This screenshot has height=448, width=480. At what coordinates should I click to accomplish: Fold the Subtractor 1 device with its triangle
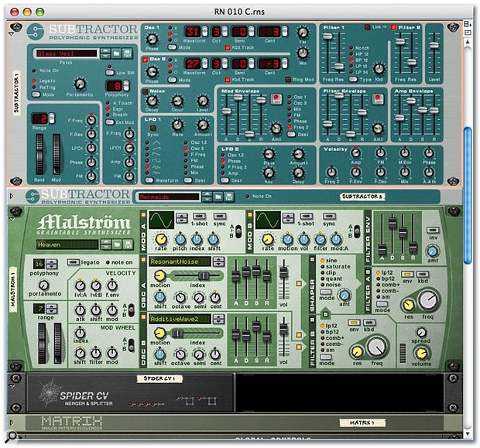point(12,34)
